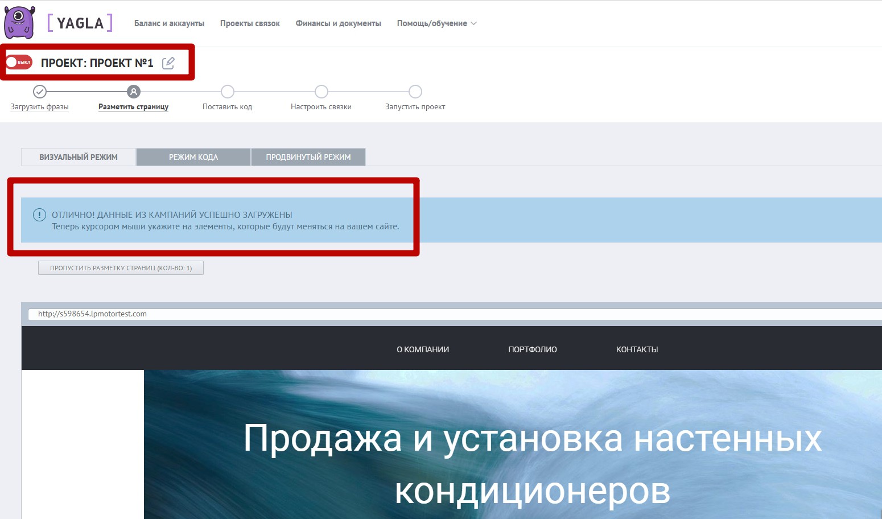882x519 pixels.
Task: Click the Запустить проект step label
Action: click(x=415, y=106)
